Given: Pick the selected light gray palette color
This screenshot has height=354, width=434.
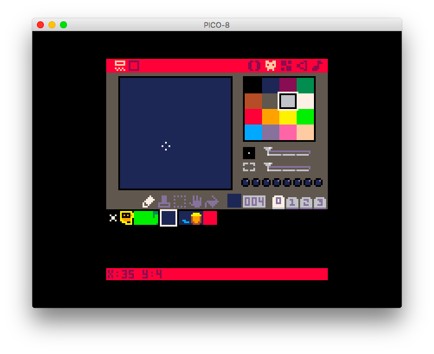Looking at the screenshot, I should (x=288, y=101).
